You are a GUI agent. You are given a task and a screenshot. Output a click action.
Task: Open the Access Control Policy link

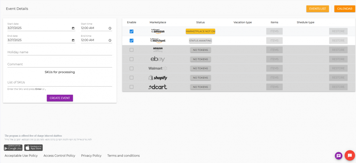pyautogui.click(x=59, y=156)
